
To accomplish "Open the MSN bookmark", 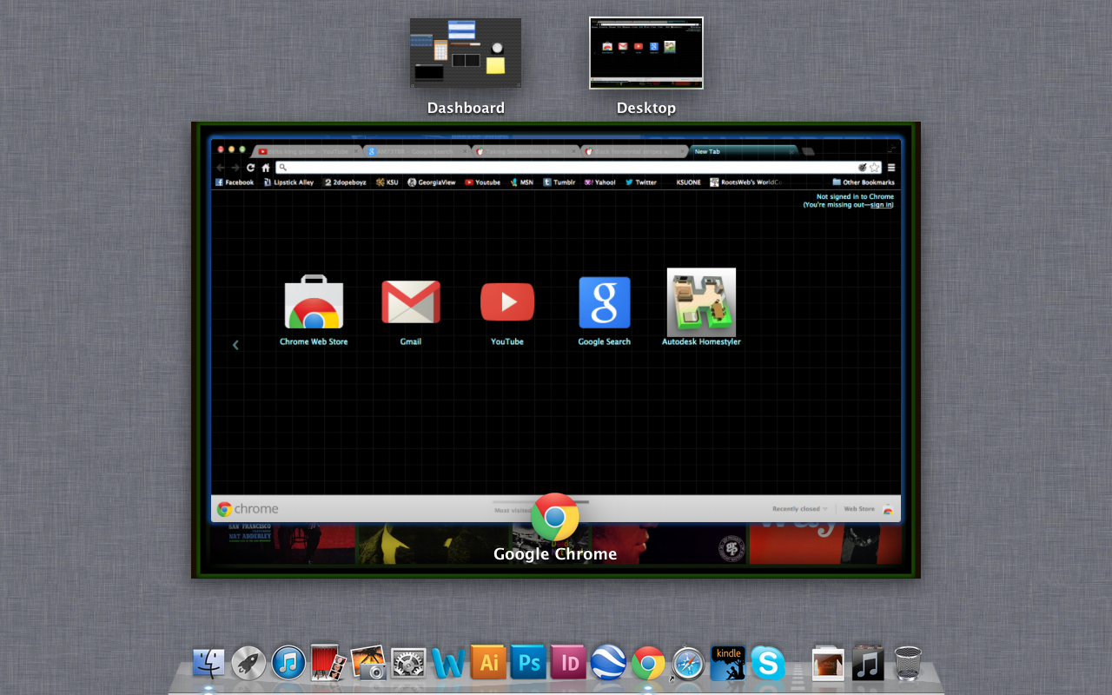I will tap(522, 182).
